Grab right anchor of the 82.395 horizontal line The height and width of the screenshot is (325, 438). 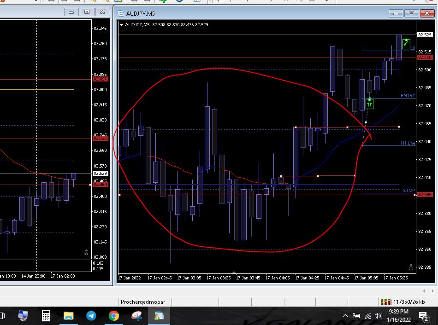pyautogui.click(x=414, y=195)
